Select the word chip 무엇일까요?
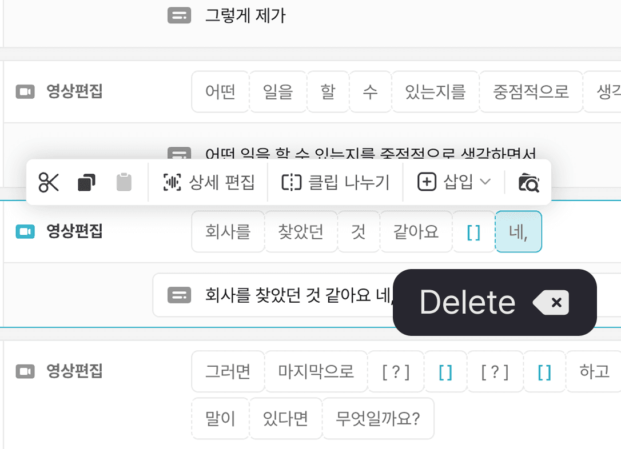This screenshot has height=449, width=621. click(378, 419)
